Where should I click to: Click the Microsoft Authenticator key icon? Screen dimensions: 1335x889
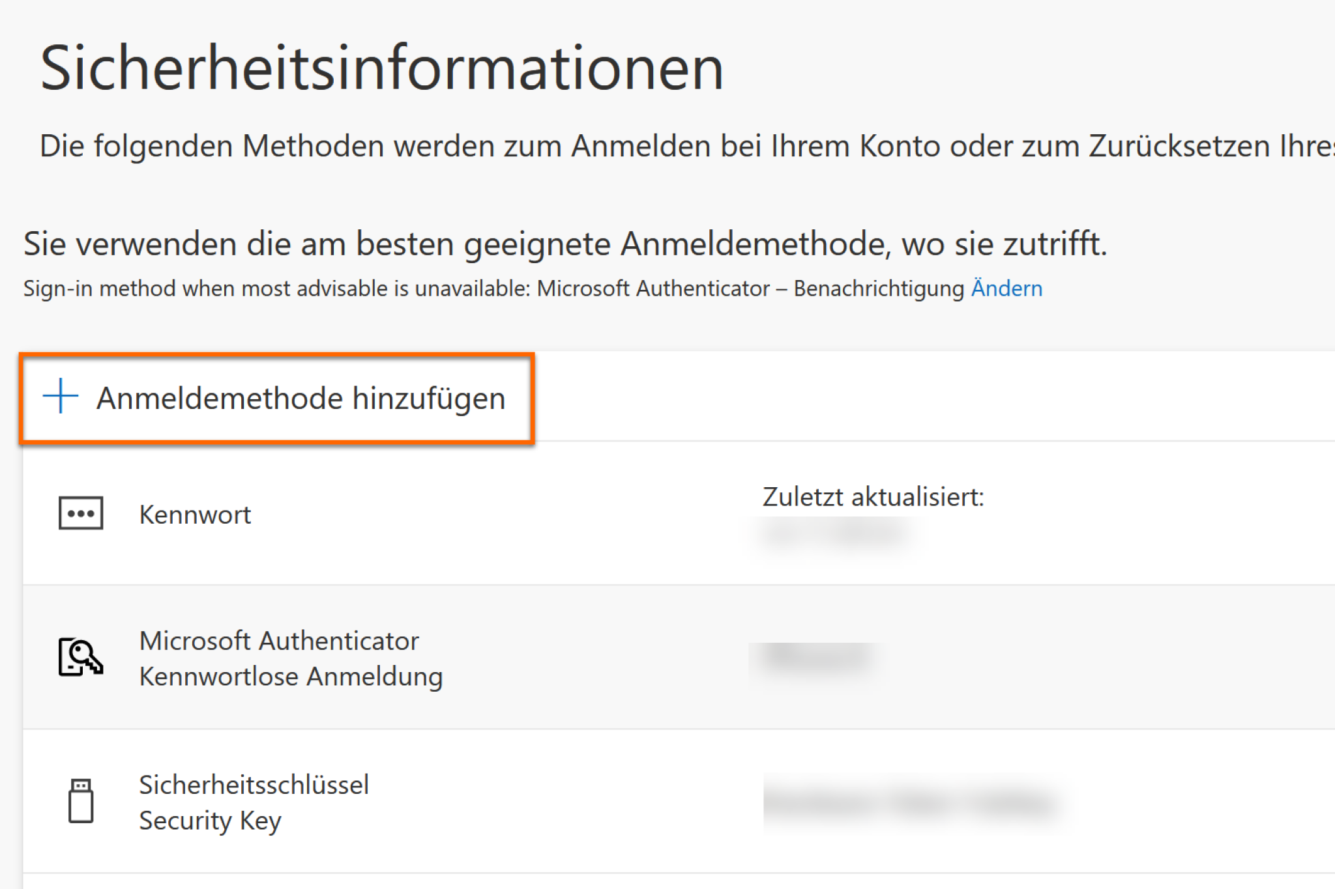[x=81, y=657]
